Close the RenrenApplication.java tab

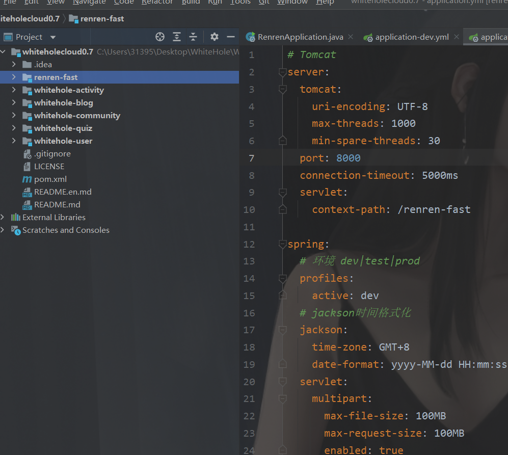[351, 37]
